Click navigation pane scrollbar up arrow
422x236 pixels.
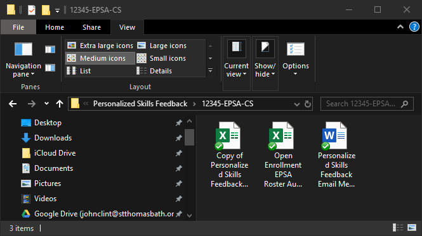pyautogui.click(x=190, y=121)
